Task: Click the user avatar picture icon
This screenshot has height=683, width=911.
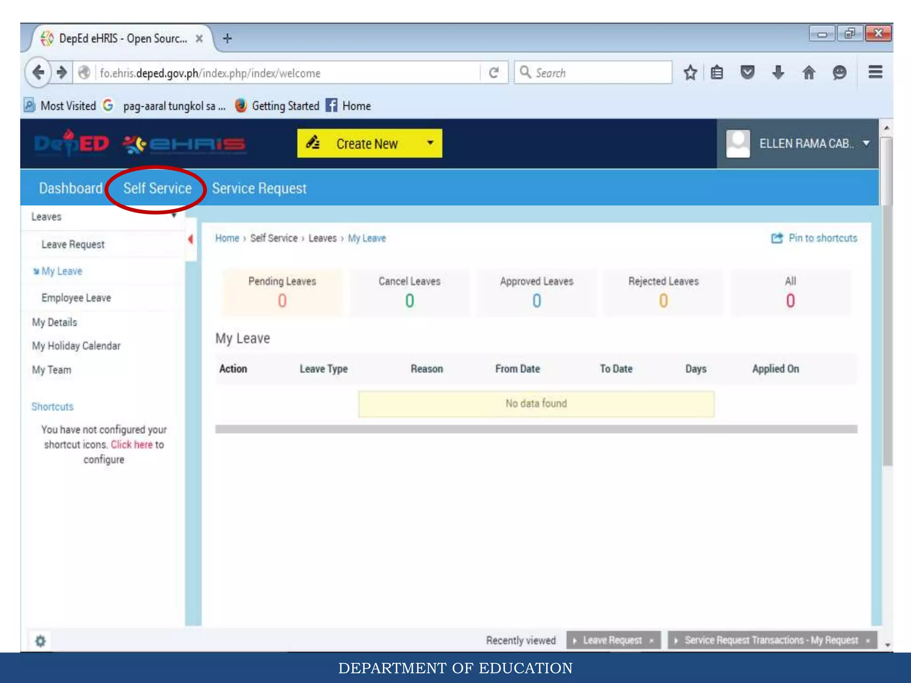Action: 738,144
